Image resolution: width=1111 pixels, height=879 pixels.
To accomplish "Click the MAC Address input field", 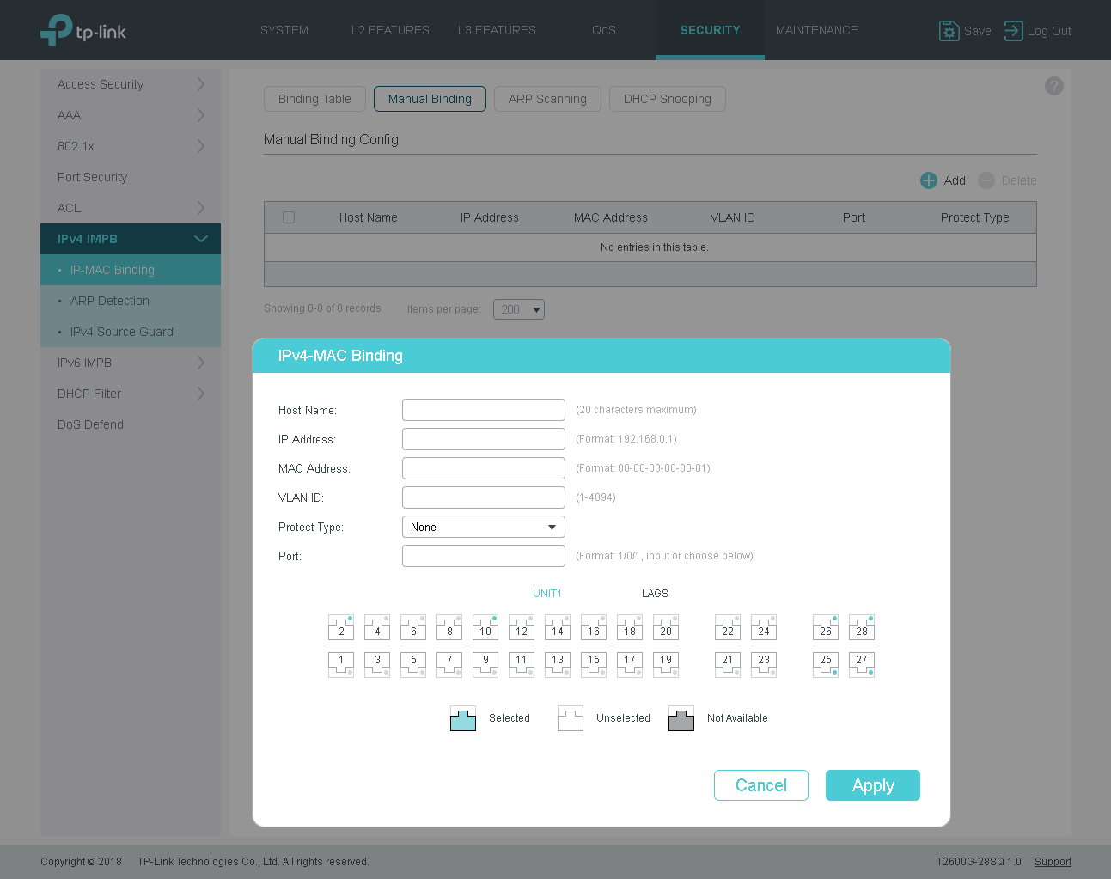I will click(484, 468).
